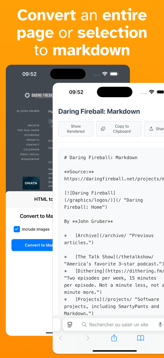The image size is (164, 358).
Task: Tap the Daring Fireball star logo
Action: coord(27,95)
